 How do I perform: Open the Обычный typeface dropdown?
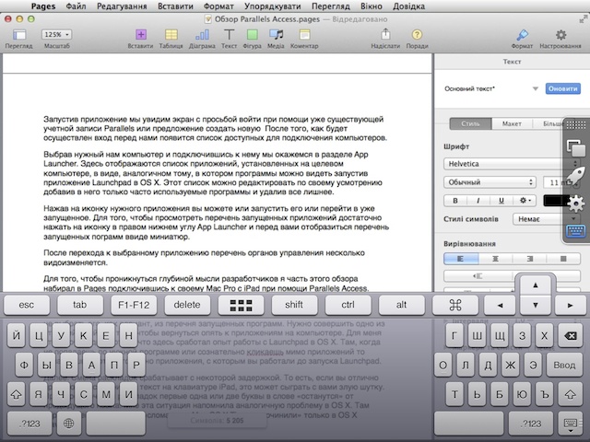(x=490, y=182)
